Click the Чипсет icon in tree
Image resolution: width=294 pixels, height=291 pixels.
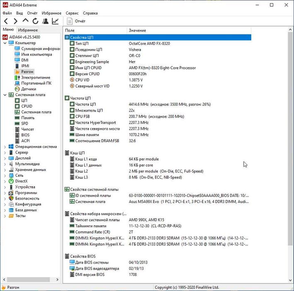pyautogui.click(x=17, y=129)
